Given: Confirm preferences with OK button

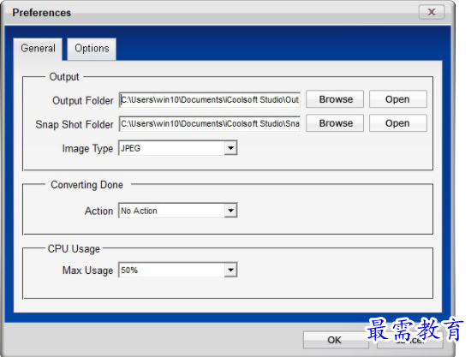Looking at the screenshot, I should pos(335,340).
